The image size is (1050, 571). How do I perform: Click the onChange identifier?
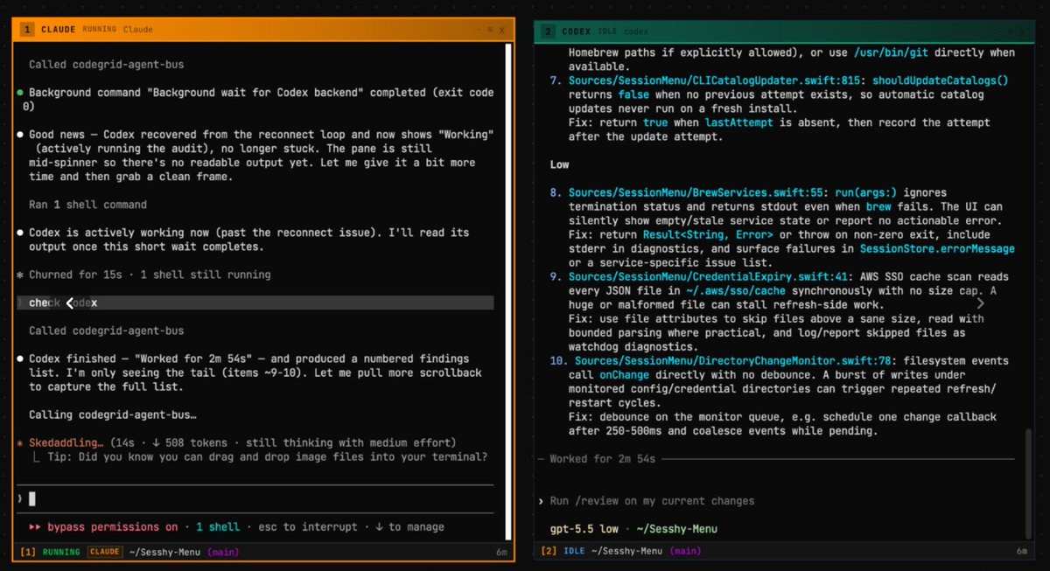tap(624, 374)
